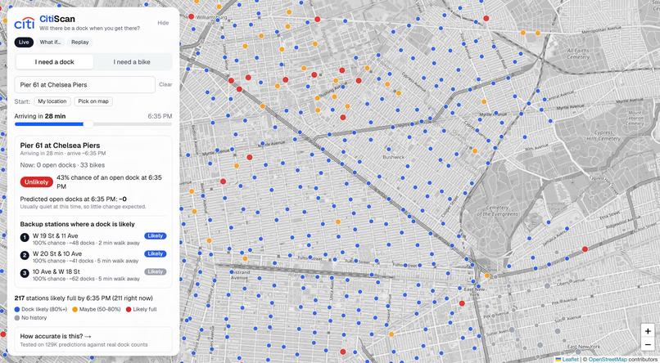Zoom in the map with plus button
Screen dimensions: 660x363
pyautogui.click(x=648, y=331)
